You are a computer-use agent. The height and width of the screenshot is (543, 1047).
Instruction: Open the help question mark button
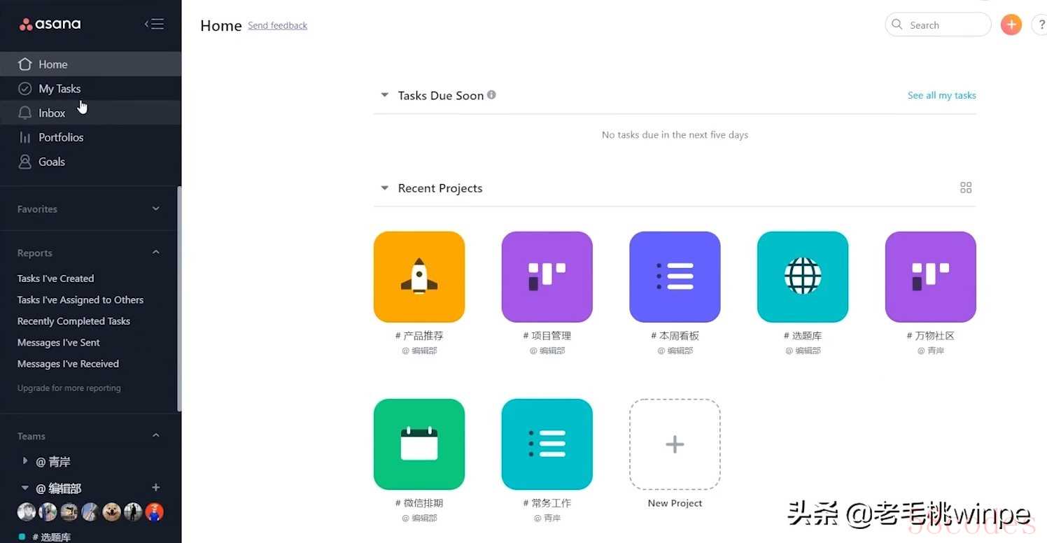[1040, 25]
